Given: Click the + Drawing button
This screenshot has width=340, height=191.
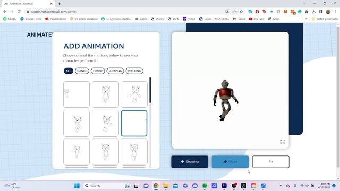Looking at the screenshot, I should click(x=190, y=161).
